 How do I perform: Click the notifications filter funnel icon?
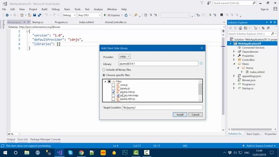coord(202,3)
